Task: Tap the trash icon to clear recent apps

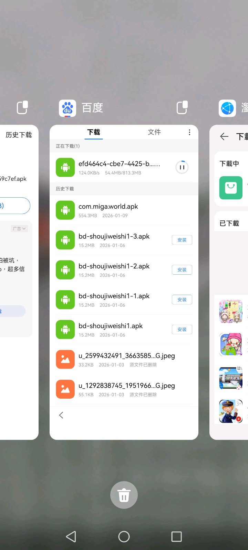Action: pyautogui.click(x=124, y=495)
